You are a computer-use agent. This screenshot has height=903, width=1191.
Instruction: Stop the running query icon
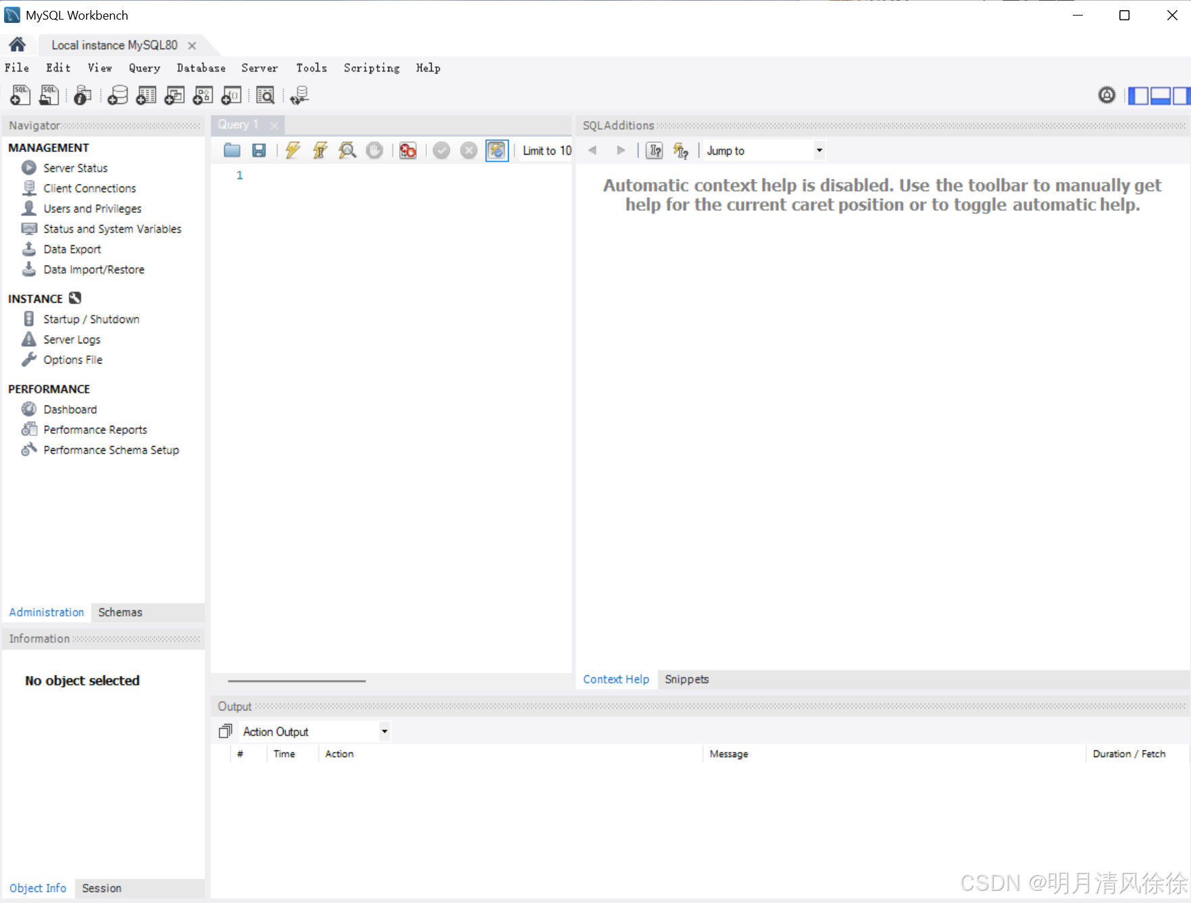click(x=374, y=150)
